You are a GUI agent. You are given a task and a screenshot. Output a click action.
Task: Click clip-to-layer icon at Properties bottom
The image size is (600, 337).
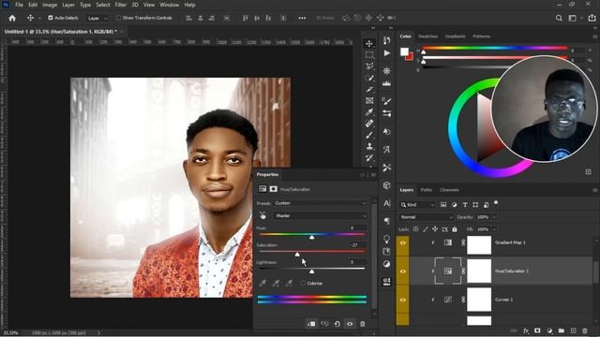311,324
